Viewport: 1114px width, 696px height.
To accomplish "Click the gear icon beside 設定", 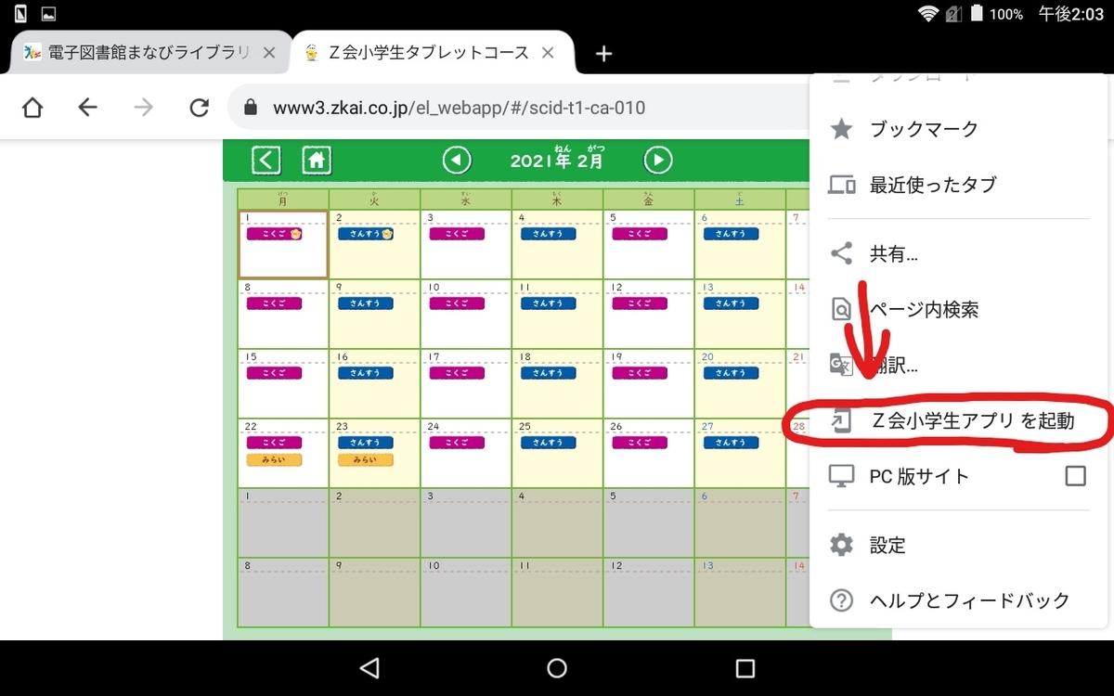I will (841, 545).
